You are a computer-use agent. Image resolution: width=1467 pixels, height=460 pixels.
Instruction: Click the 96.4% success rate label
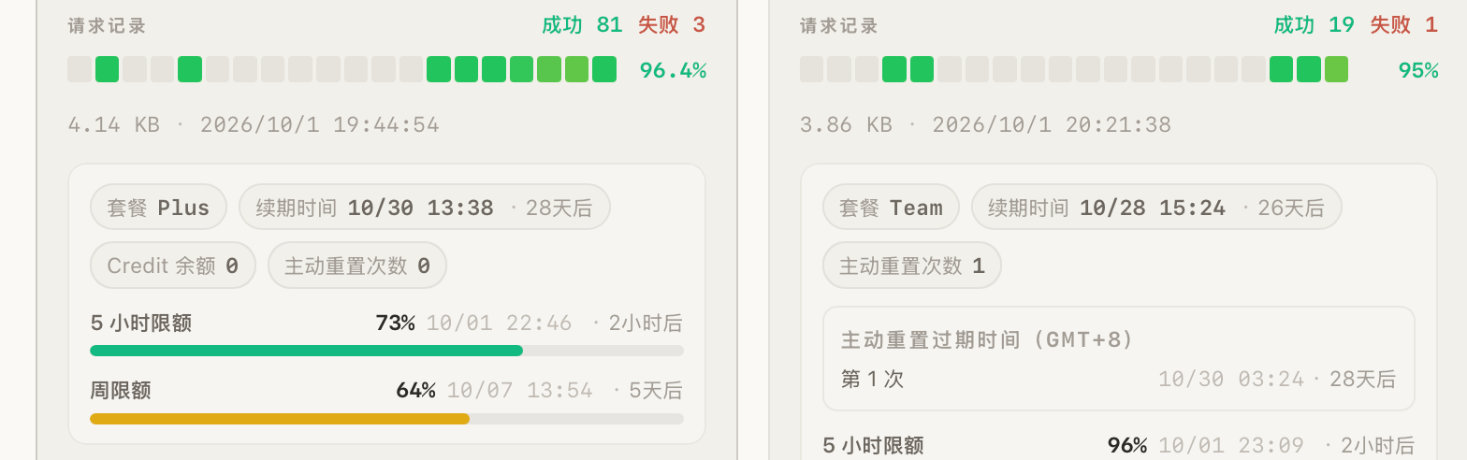tap(673, 70)
